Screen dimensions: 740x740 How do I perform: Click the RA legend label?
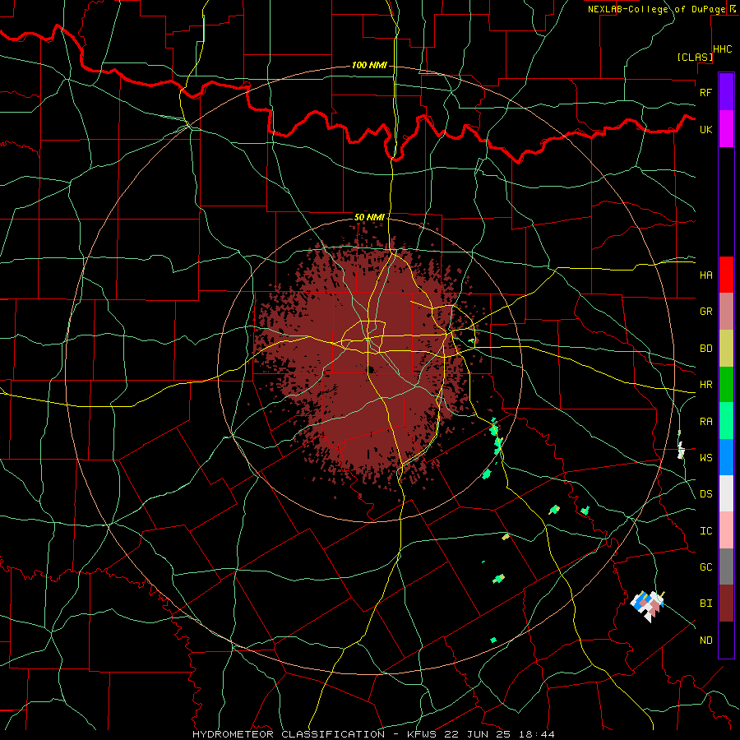[x=706, y=421]
